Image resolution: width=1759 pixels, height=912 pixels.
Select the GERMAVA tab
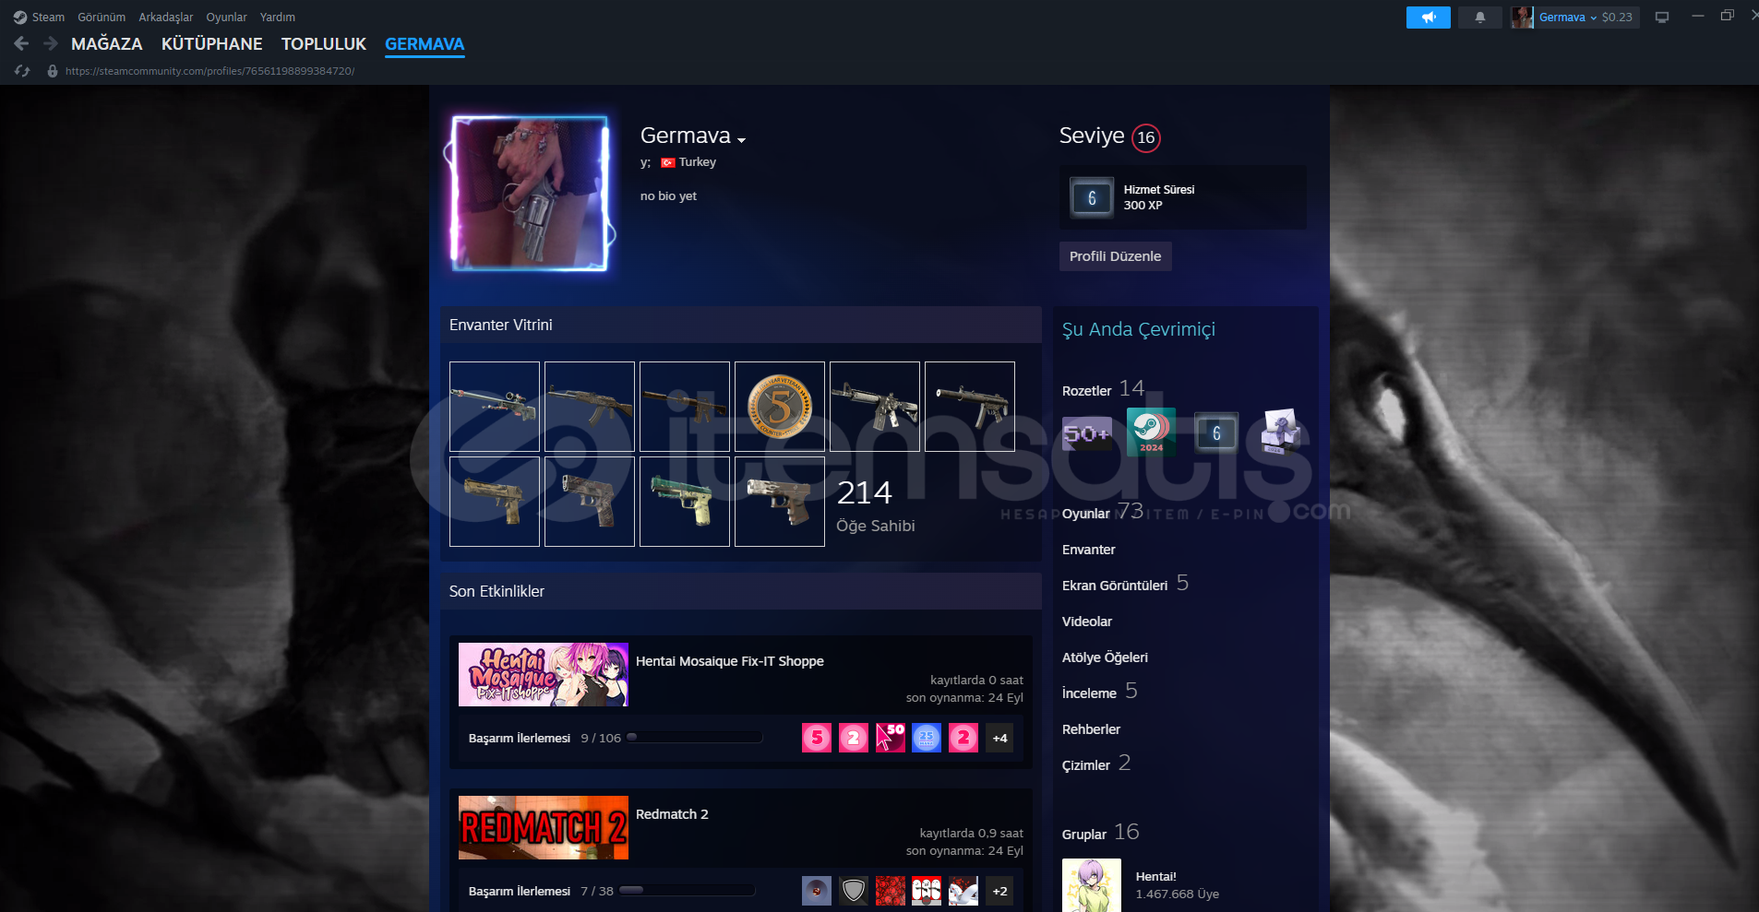pyautogui.click(x=425, y=43)
